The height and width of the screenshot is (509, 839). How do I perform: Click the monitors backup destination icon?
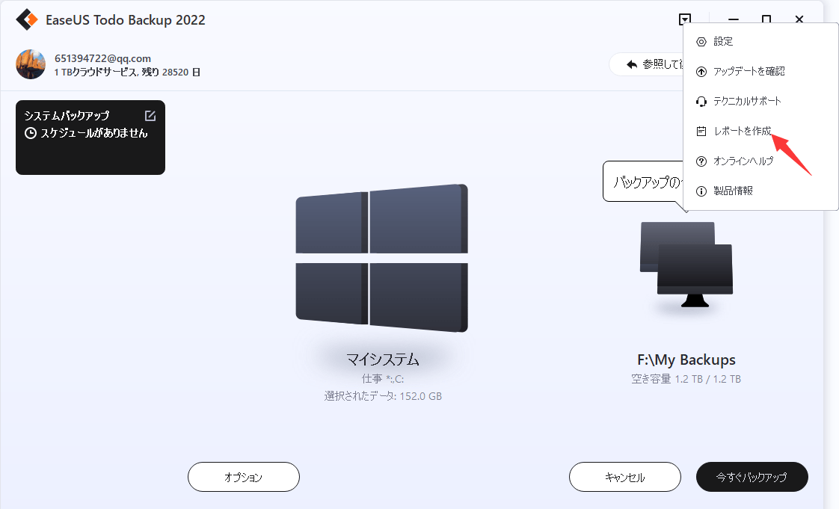(x=686, y=265)
